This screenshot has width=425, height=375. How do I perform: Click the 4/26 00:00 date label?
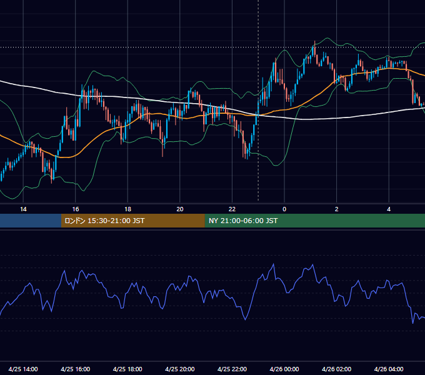tap(284, 369)
